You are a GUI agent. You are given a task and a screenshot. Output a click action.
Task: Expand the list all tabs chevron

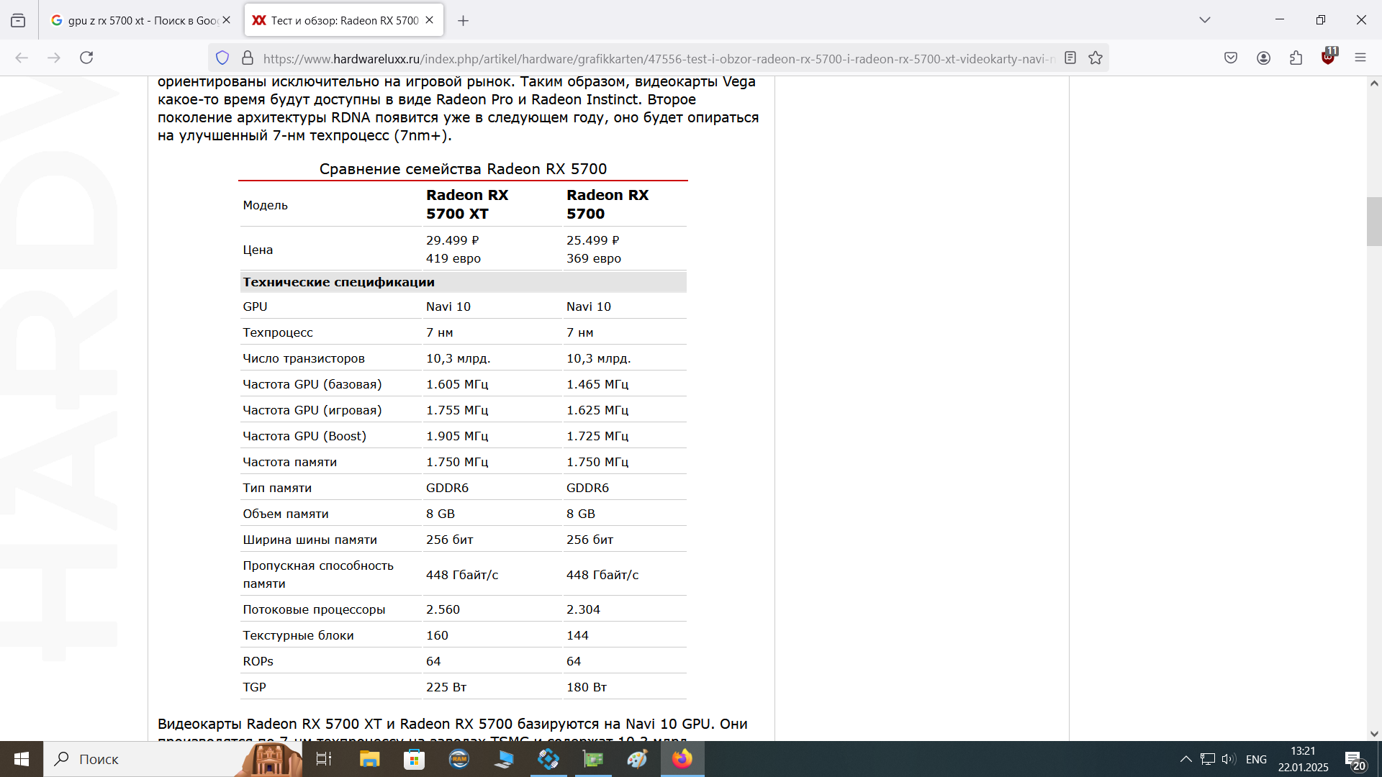click(1205, 20)
